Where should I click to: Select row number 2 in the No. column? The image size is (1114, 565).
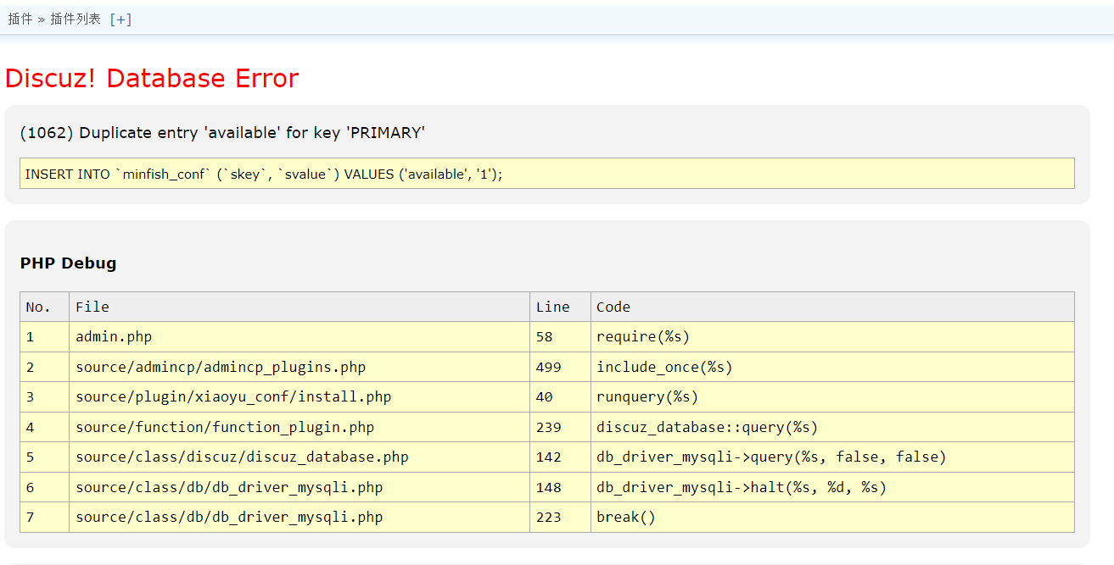pyautogui.click(x=45, y=367)
